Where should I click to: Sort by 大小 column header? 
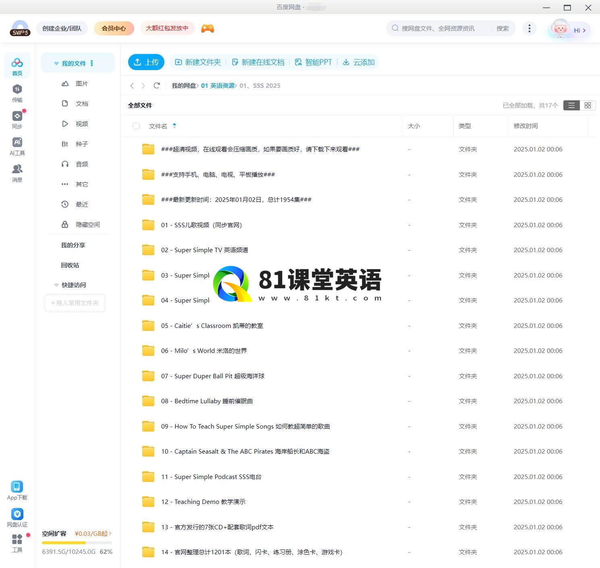[414, 126]
